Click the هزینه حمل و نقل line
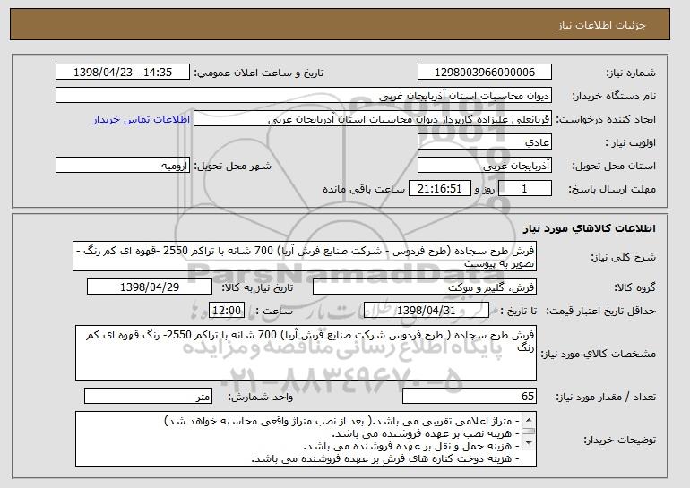This screenshot has width=690, height=488. [411, 446]
